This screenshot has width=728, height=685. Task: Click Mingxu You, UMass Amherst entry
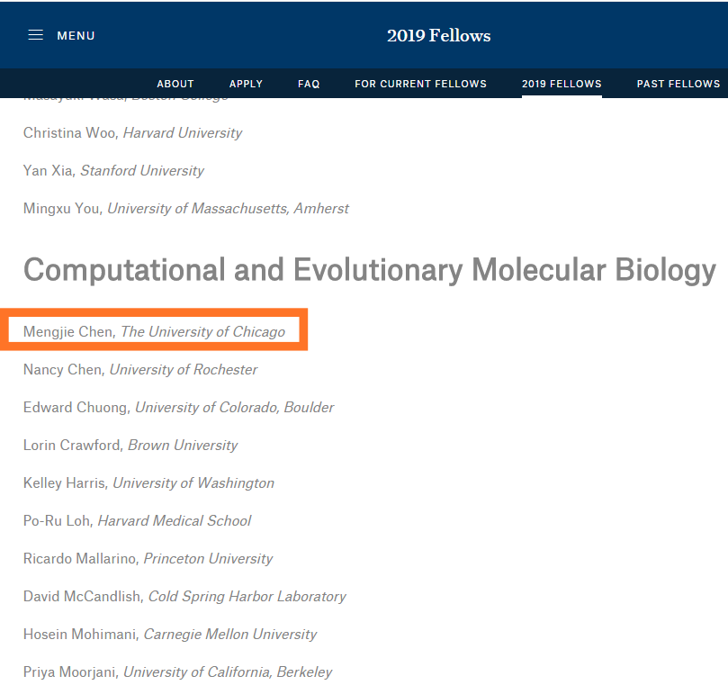[185, 209]
